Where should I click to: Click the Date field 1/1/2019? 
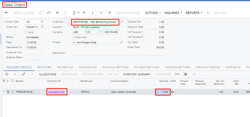coord(34,42)
